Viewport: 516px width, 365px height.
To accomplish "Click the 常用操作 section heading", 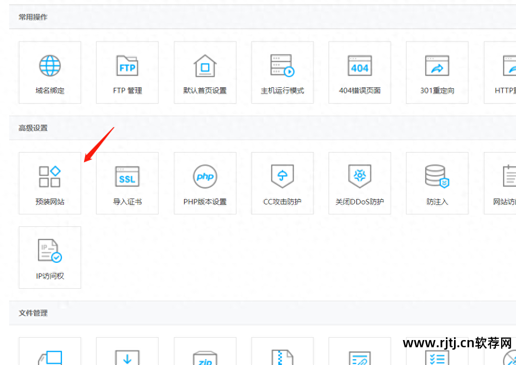I will click(33, 17).
